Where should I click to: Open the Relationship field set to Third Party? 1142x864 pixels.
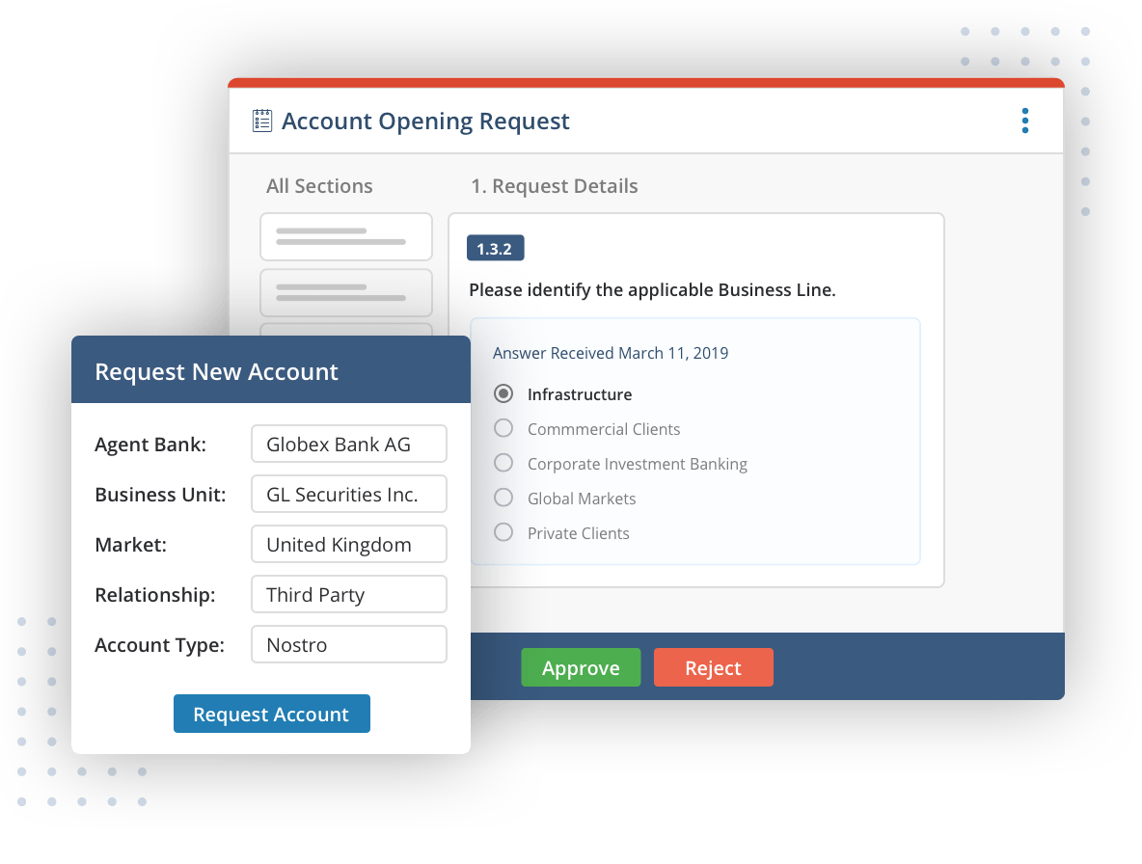click(348, 594)
